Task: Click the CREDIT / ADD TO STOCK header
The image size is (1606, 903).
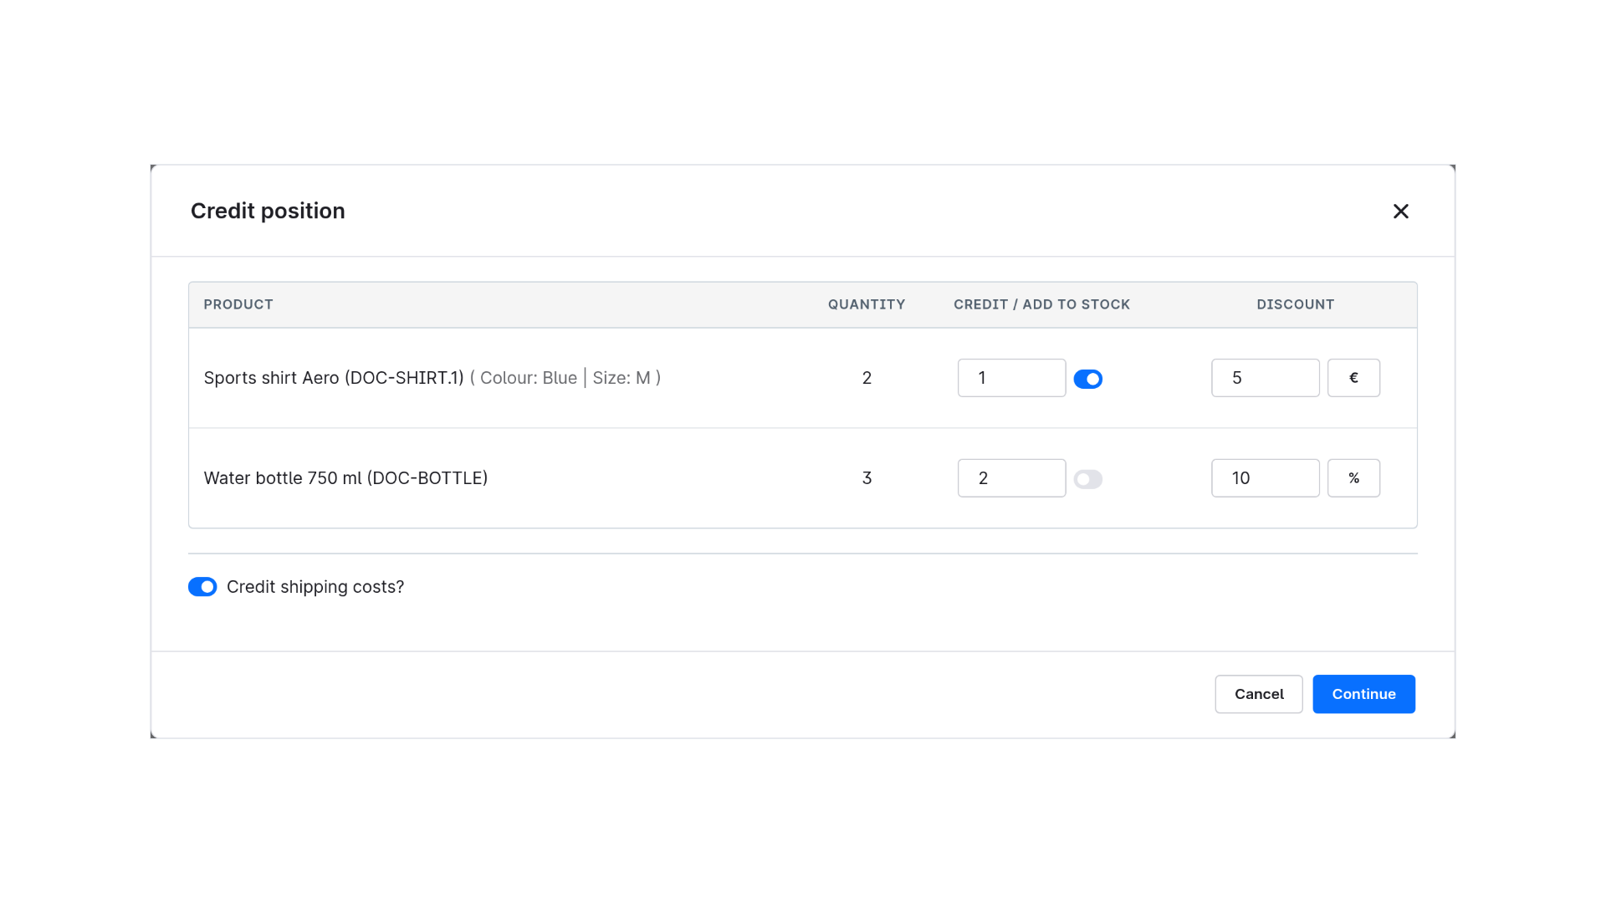Action: tap(1041, 304)
